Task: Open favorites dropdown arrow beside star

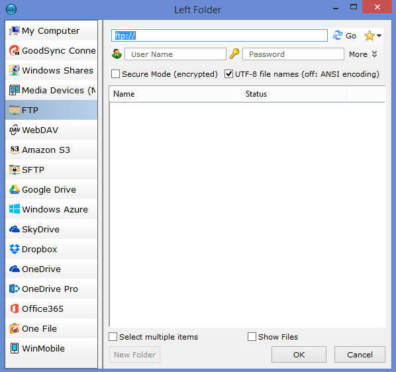Action: tap(379, 36)
